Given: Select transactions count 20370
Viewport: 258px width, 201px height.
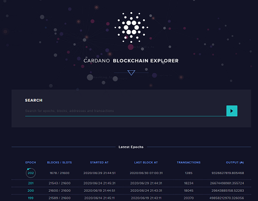Looking at the screenshot, I should coord(189,198).
